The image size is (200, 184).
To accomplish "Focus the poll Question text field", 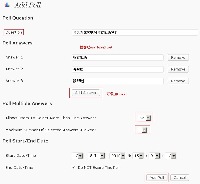I will [135, 32].
